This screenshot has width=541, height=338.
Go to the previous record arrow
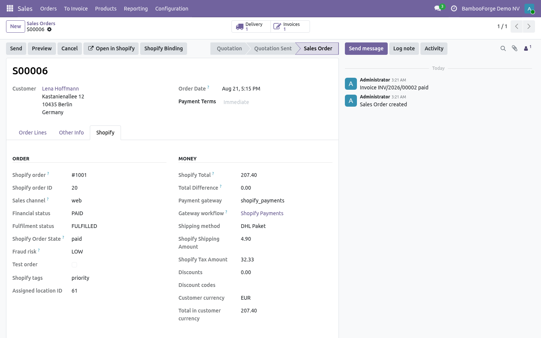(517, 26)
